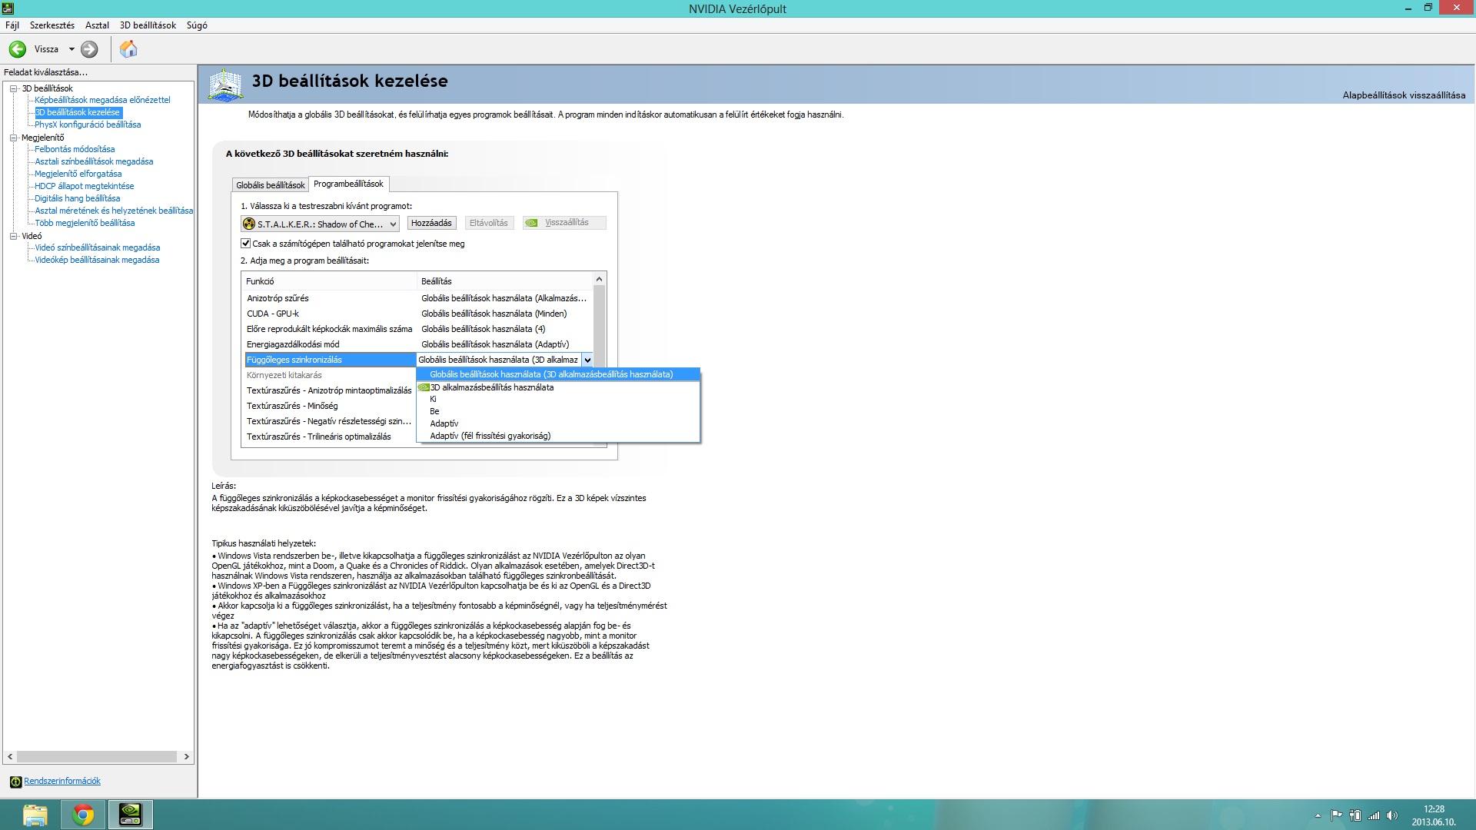Click the sidebar horizontal scrollbar right arrow
Image resolution: width=1476 pixels, height=830 pixels.
(186, 757)
